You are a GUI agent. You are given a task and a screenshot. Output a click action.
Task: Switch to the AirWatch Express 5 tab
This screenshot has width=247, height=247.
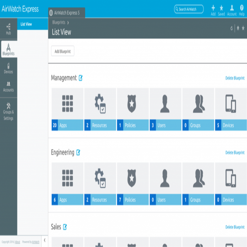click(67, 13)
